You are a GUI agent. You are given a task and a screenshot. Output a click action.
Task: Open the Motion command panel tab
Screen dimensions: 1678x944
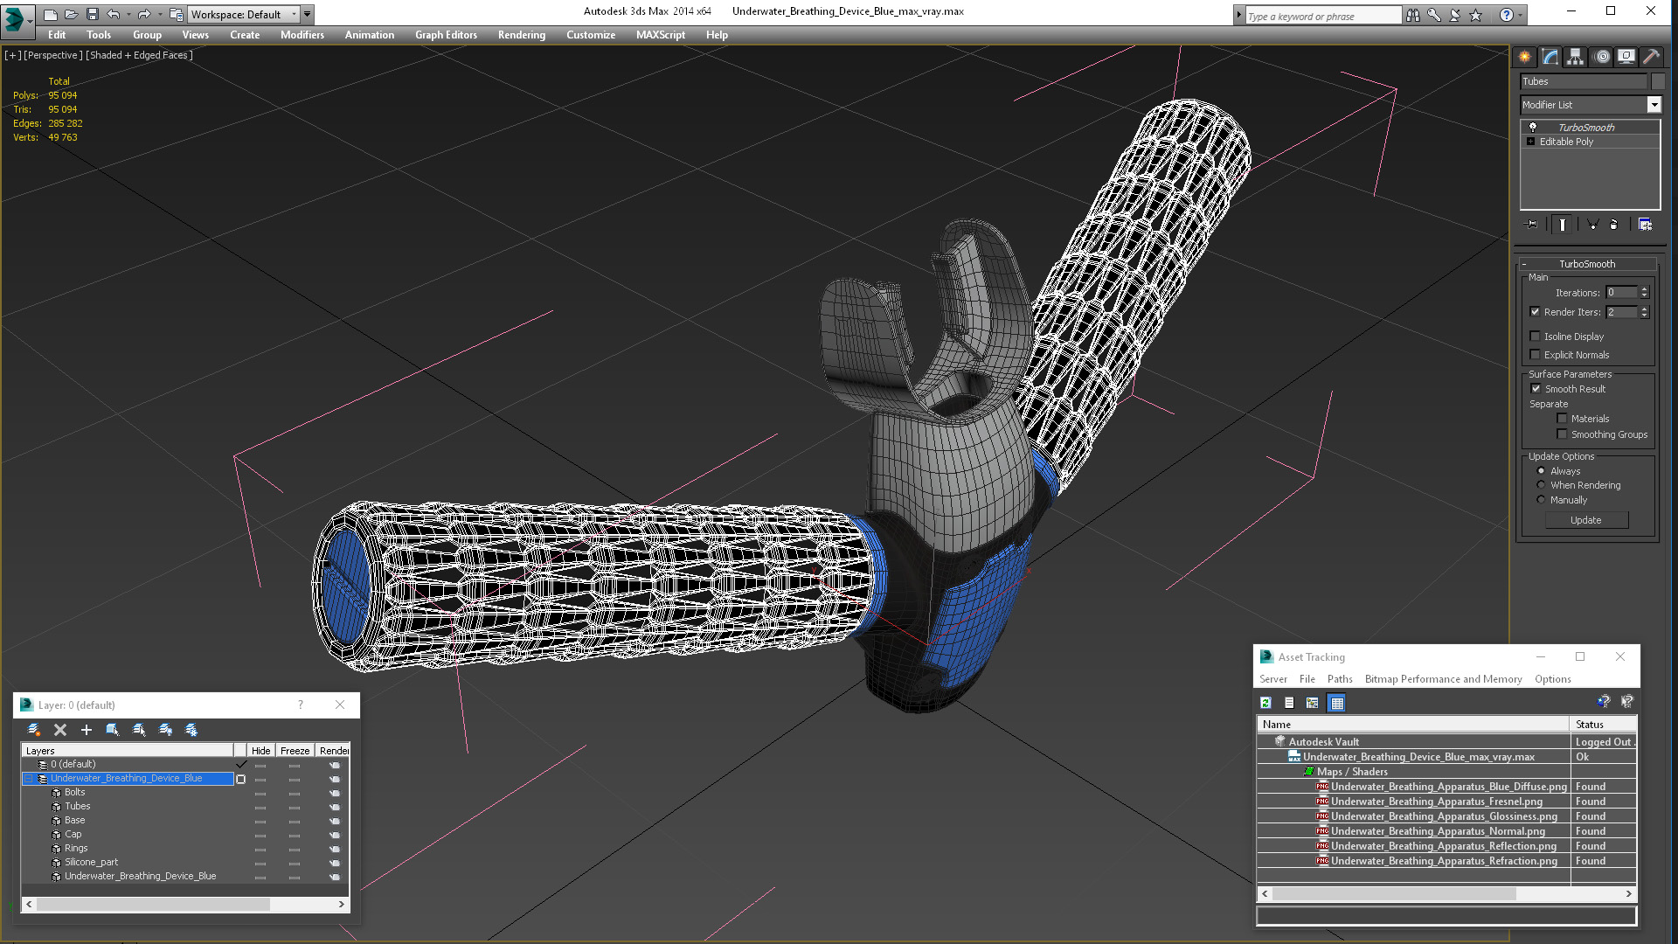click(1601, 57)
